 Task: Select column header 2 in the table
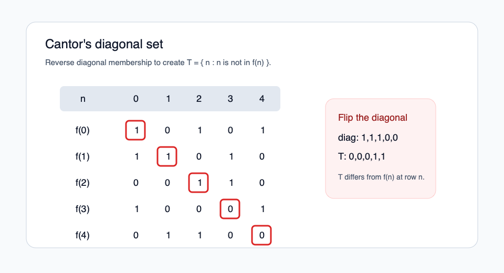[199, 99]
